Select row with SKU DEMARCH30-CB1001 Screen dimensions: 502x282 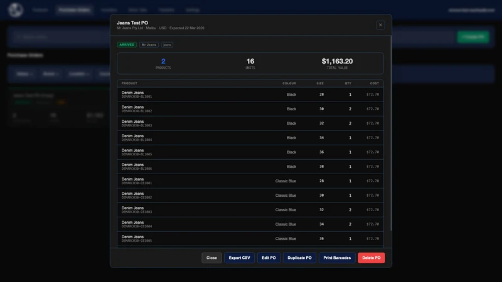pyautogui.click(x=250, y=181)
